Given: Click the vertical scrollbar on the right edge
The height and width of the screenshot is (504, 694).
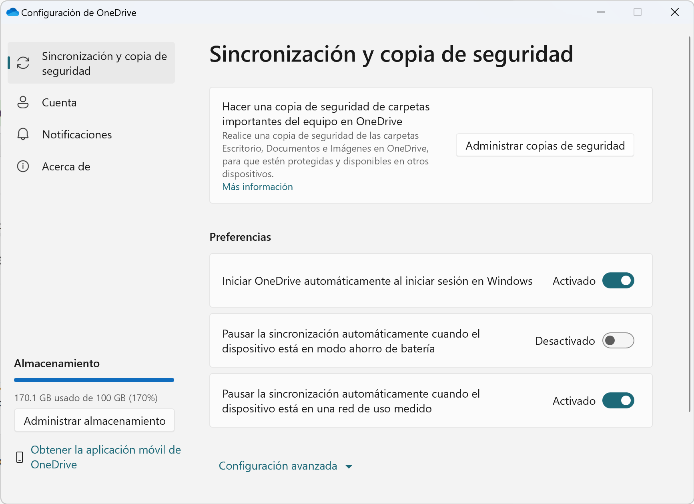Looking at the screenshot, I should (689, 224).
